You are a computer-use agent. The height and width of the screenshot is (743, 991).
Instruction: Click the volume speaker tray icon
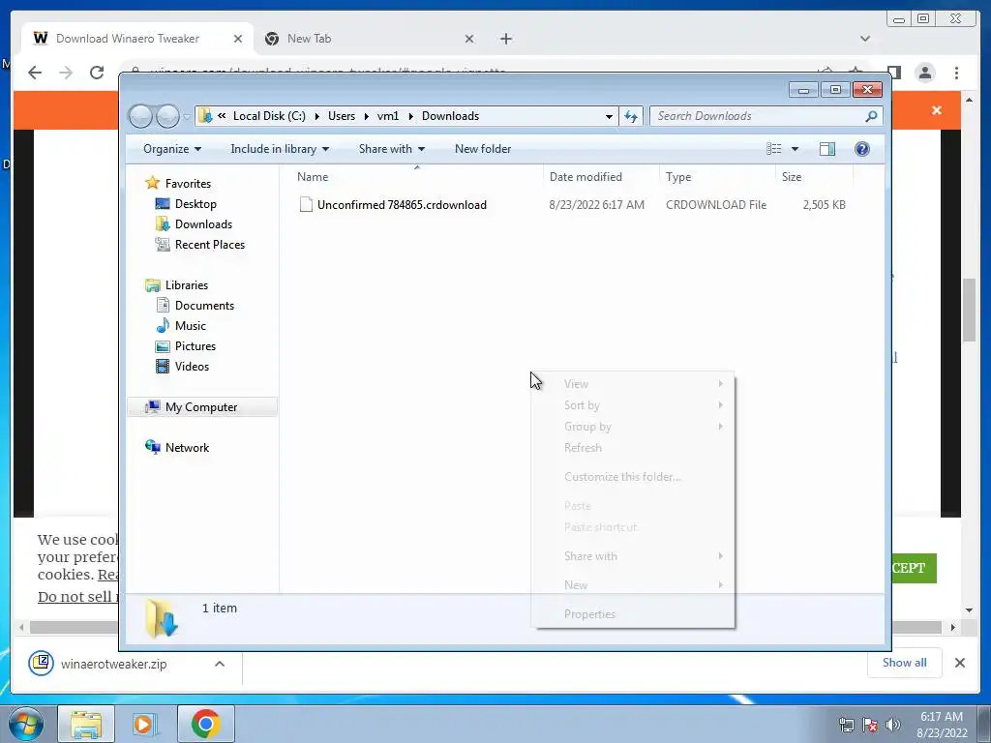892,725
